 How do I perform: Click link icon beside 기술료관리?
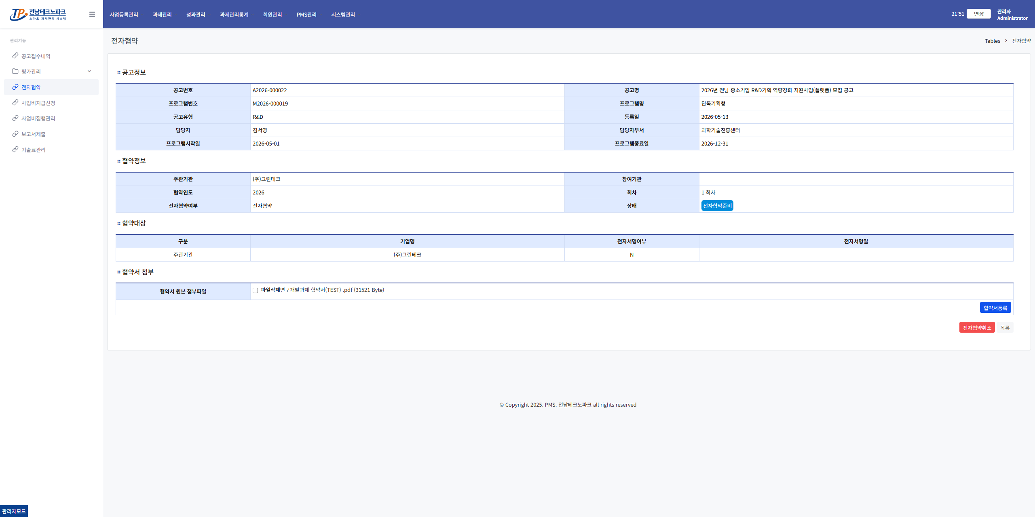point(15,150)
